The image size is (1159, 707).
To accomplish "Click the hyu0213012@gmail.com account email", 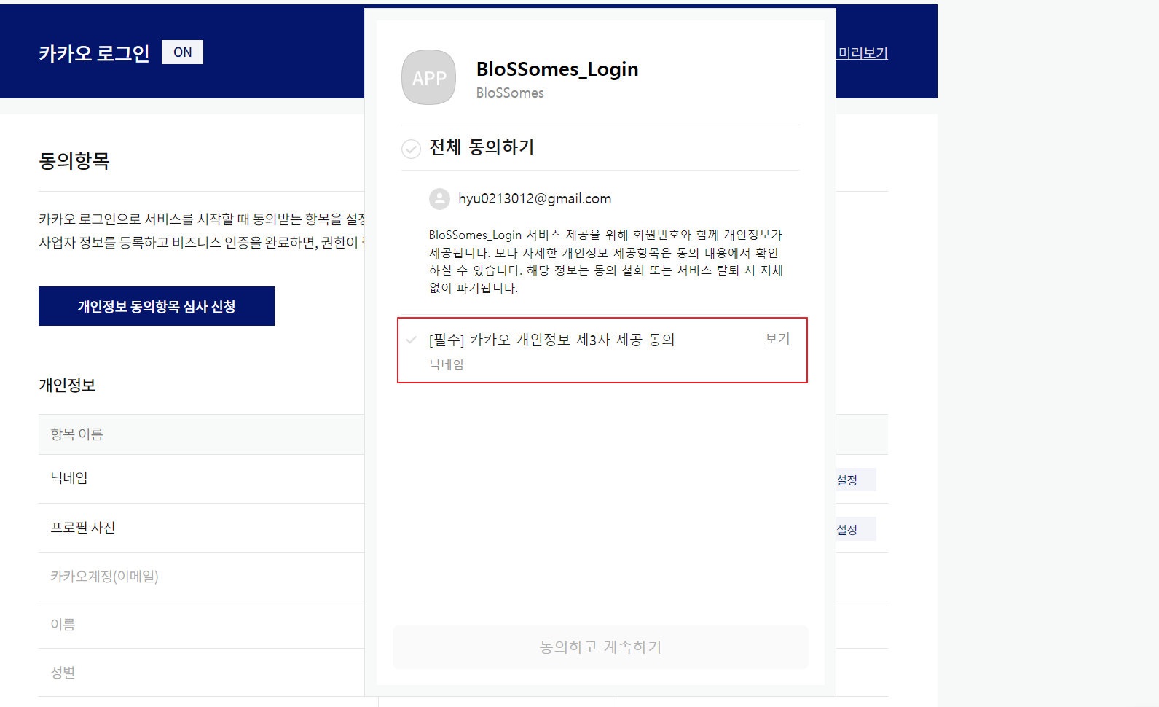I will coord(535,199).
